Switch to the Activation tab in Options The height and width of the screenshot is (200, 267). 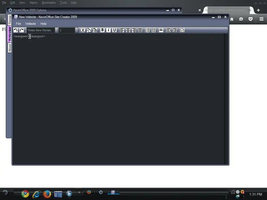[x=10, y=34]
